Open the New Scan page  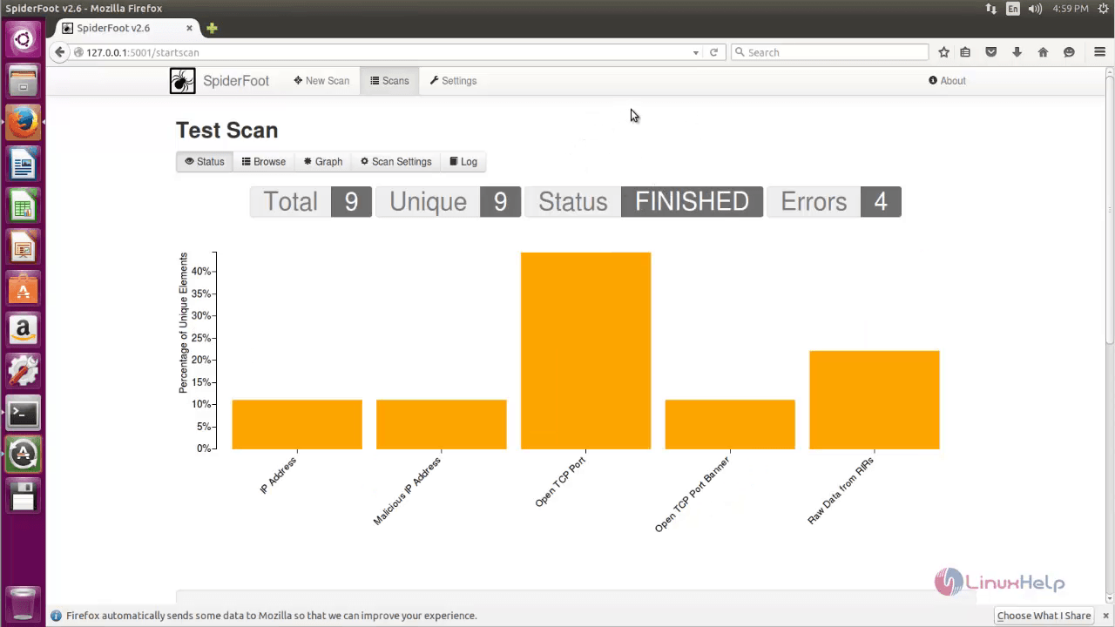(321, 81)
